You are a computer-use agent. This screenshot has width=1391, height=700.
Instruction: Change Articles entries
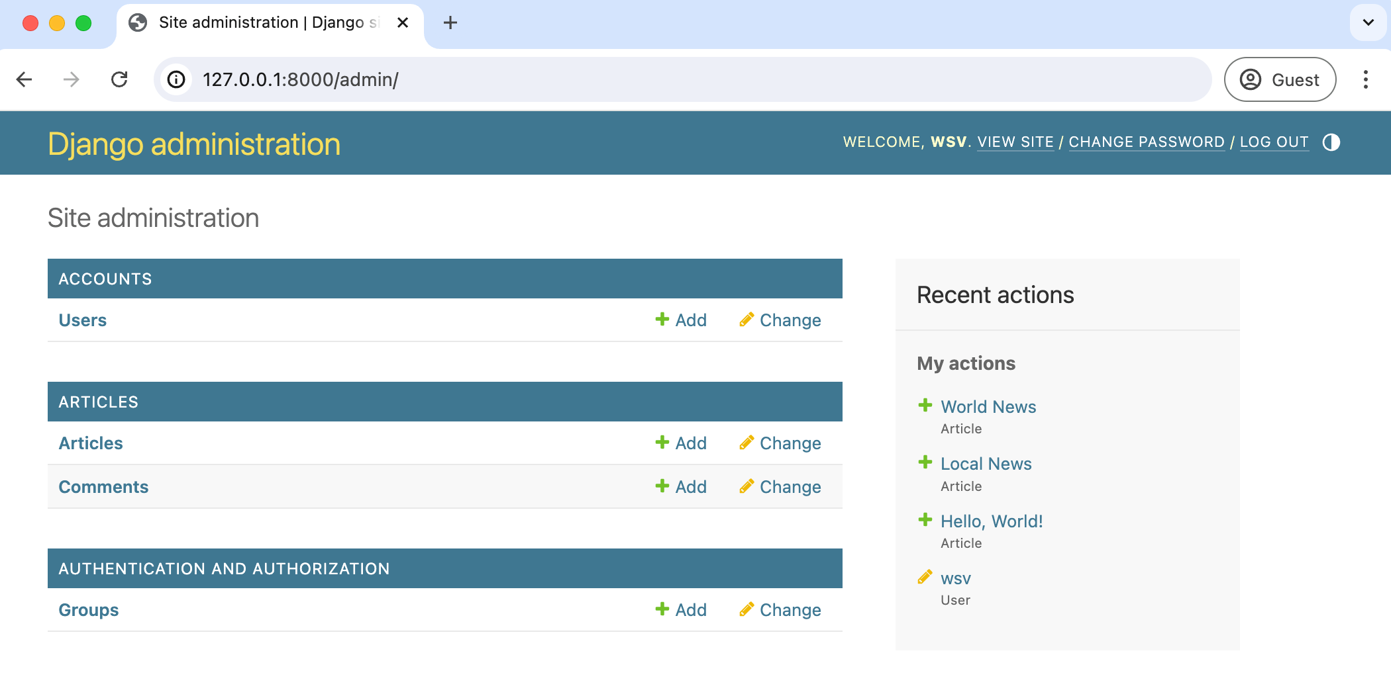point(780,443)
